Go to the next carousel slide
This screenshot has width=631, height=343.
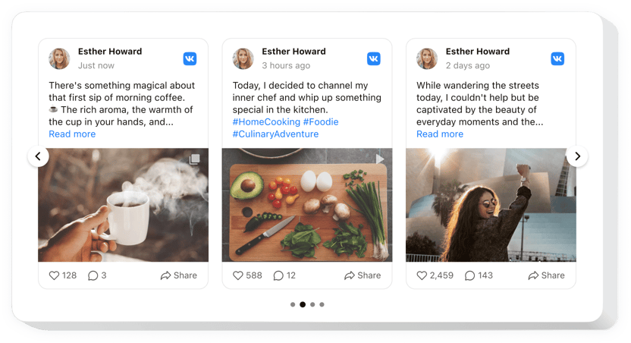(x=577, y=156)
